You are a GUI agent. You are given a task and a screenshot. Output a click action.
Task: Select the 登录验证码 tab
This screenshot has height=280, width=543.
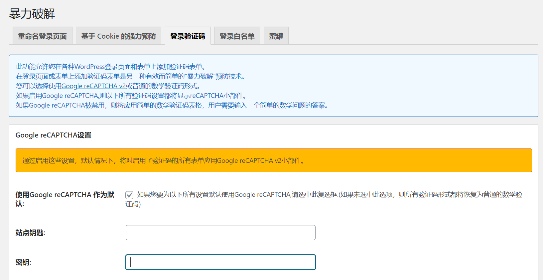click(x=188, y=36)
